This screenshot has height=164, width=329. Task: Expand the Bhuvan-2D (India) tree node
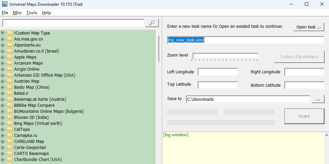pyautogui.click(x=3, y=117)
